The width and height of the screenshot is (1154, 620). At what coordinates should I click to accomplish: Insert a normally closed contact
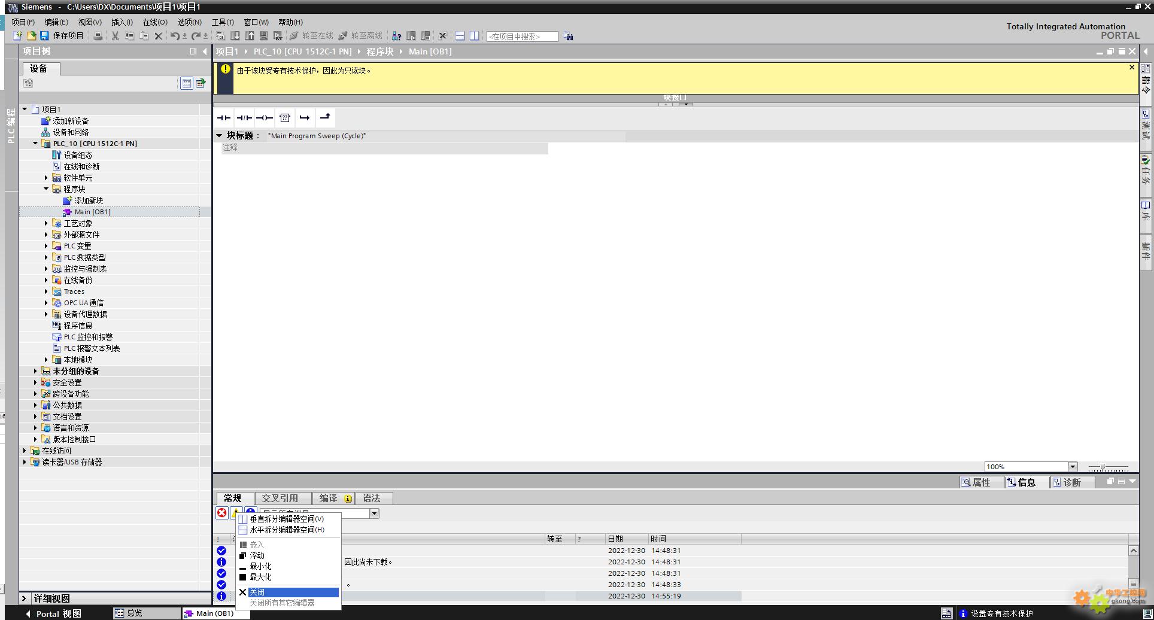coord(244,118)
